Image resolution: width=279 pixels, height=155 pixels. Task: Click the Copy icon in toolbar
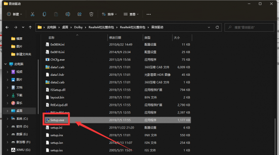[44, 14]
